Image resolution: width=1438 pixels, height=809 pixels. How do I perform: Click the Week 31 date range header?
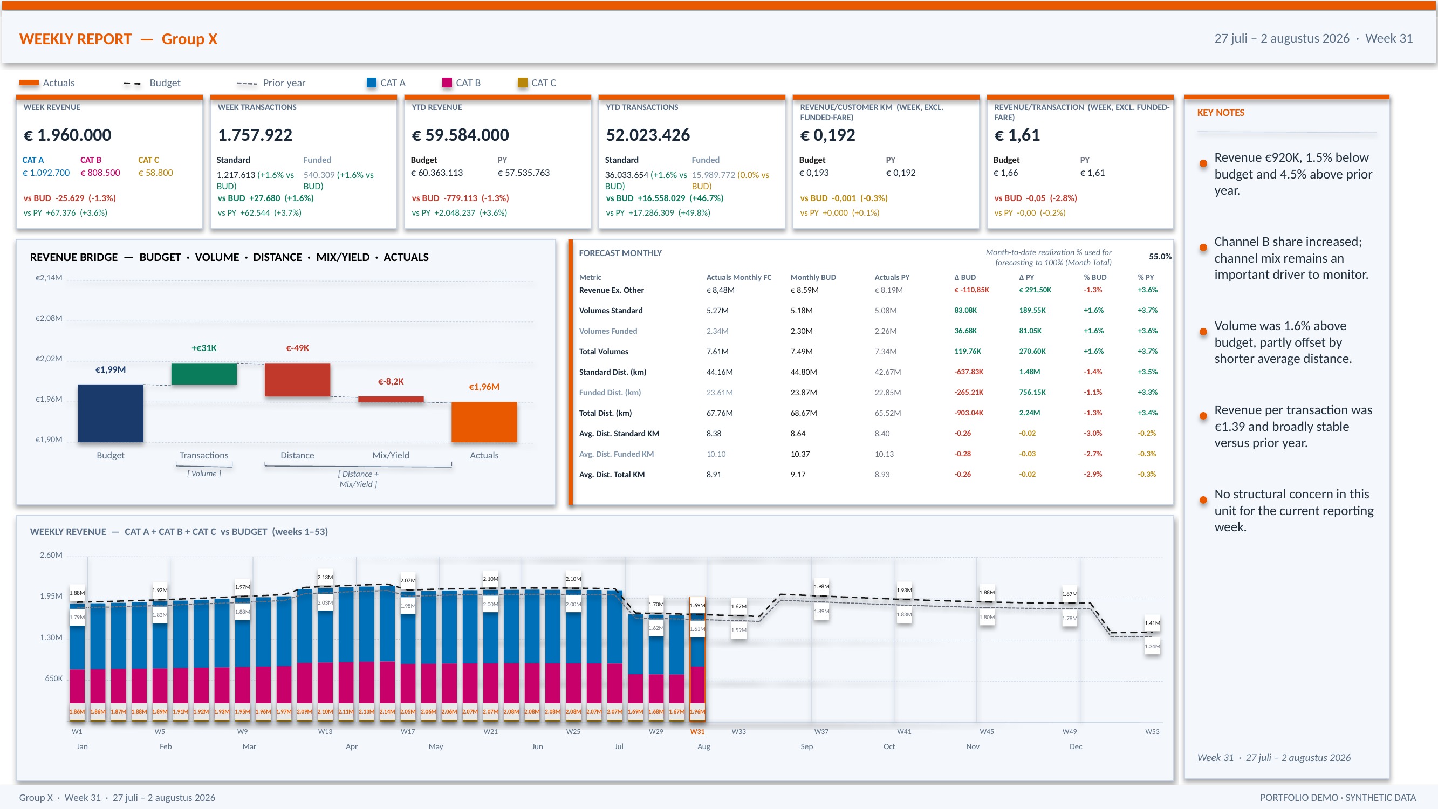click(x=1313, y=38)
